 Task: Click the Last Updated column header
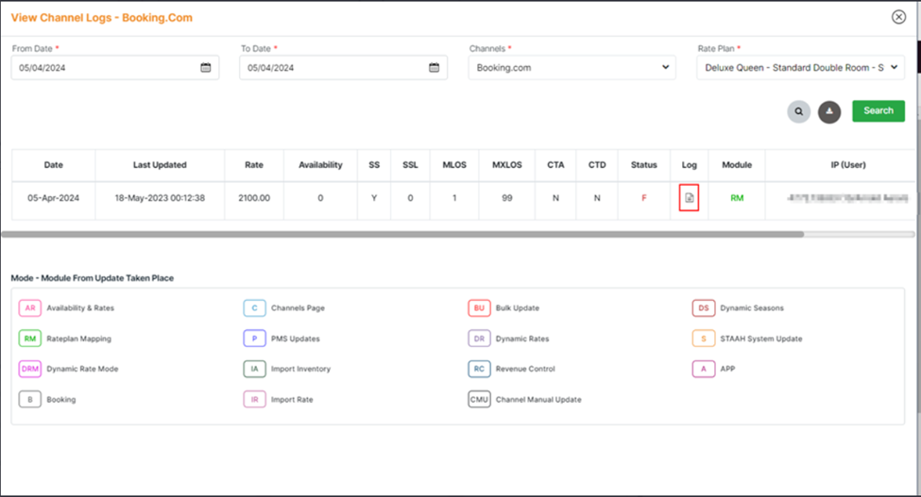[x=159, y=165]
